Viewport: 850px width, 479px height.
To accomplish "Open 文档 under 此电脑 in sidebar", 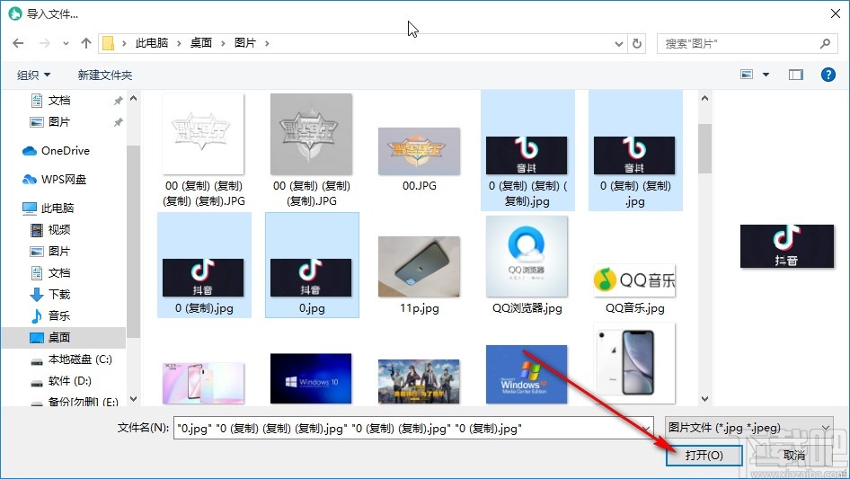I will pyautogui.click(x=50, y=273).
